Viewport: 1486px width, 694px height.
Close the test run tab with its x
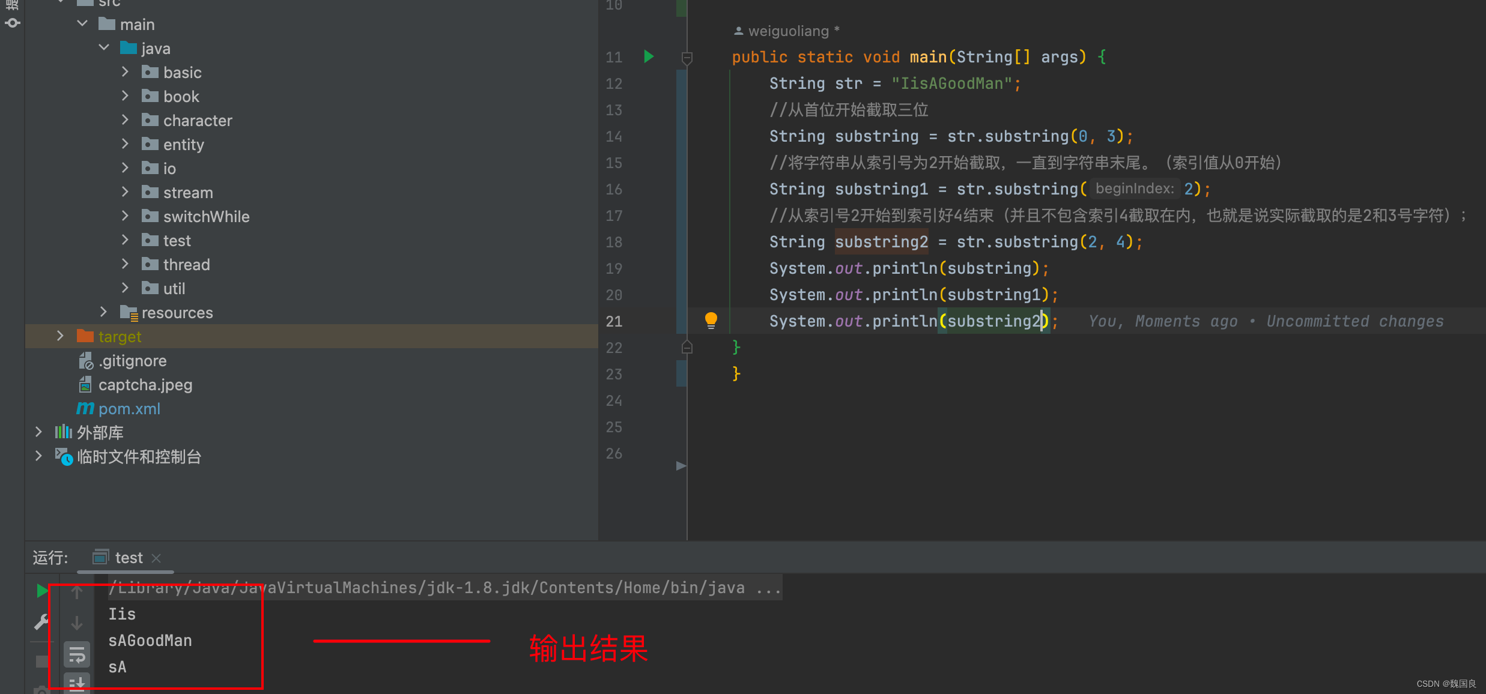coord(156,558)
